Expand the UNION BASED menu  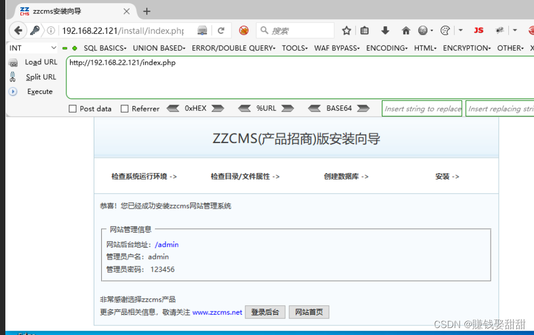tap(159, 48)
